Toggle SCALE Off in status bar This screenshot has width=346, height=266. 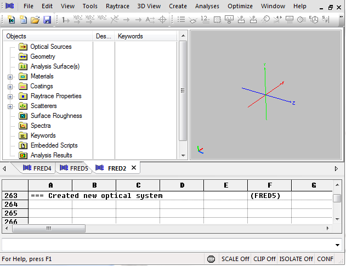235,259
